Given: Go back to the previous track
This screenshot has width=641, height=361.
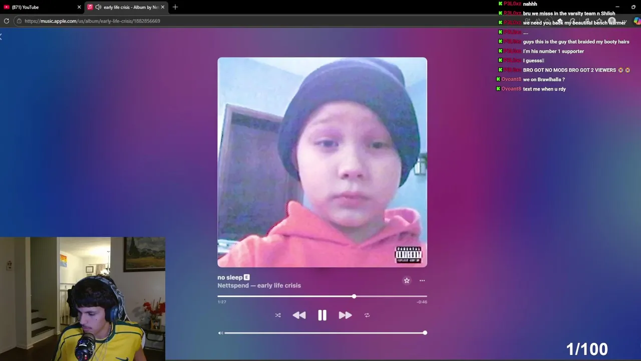Looking at the screenshot, I should (x=299, y=315).
